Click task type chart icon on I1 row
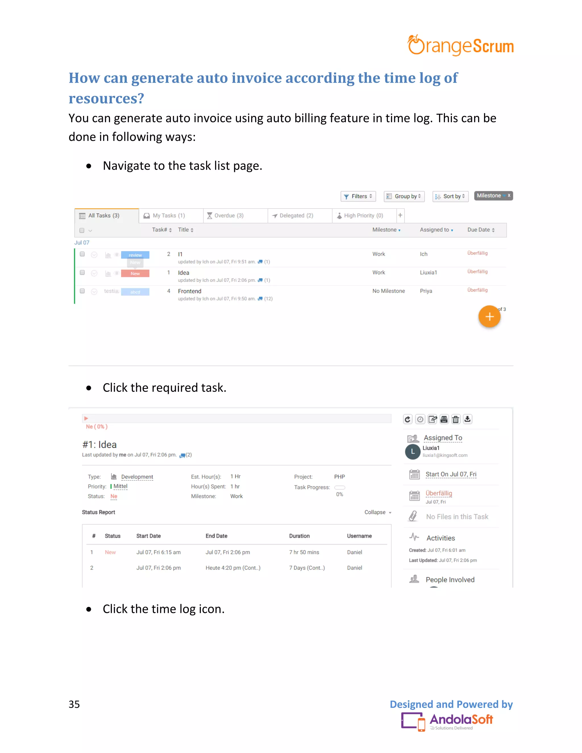This screenshot has width=582, height=753. pyautogui.click(x=108, y=255)
